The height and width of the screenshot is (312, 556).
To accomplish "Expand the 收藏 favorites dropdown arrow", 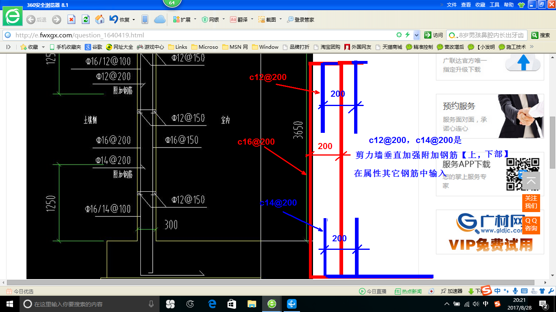I will point(44,47).
